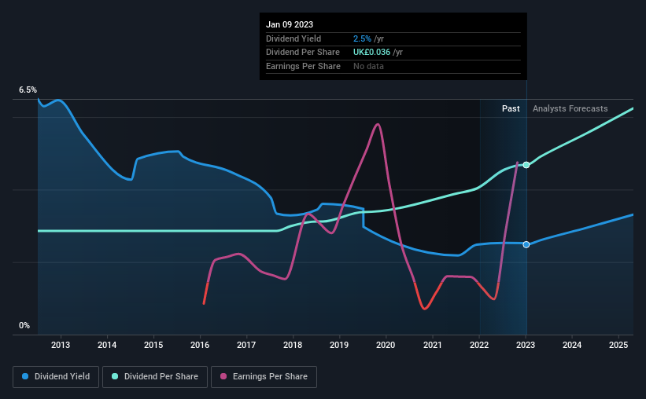This screenshot has width=646, height=399.
Task: Click the 0% y-axis label
Action: pos(24,325)
